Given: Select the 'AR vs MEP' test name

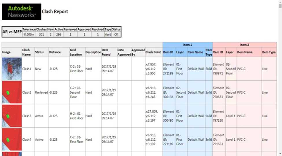Looking at the screenshot, I should click(x=12, y=32).
